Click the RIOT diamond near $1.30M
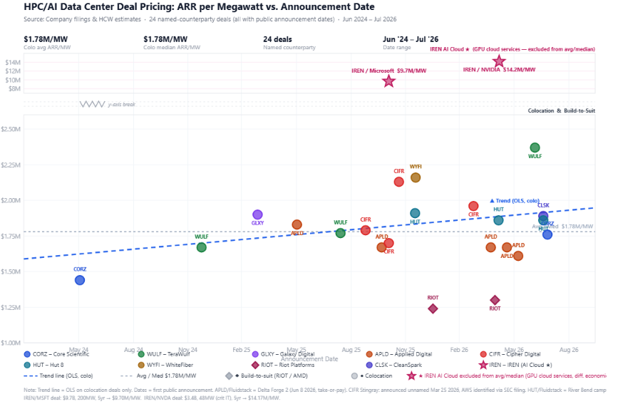The image size is (618, 404). (495, 300)
